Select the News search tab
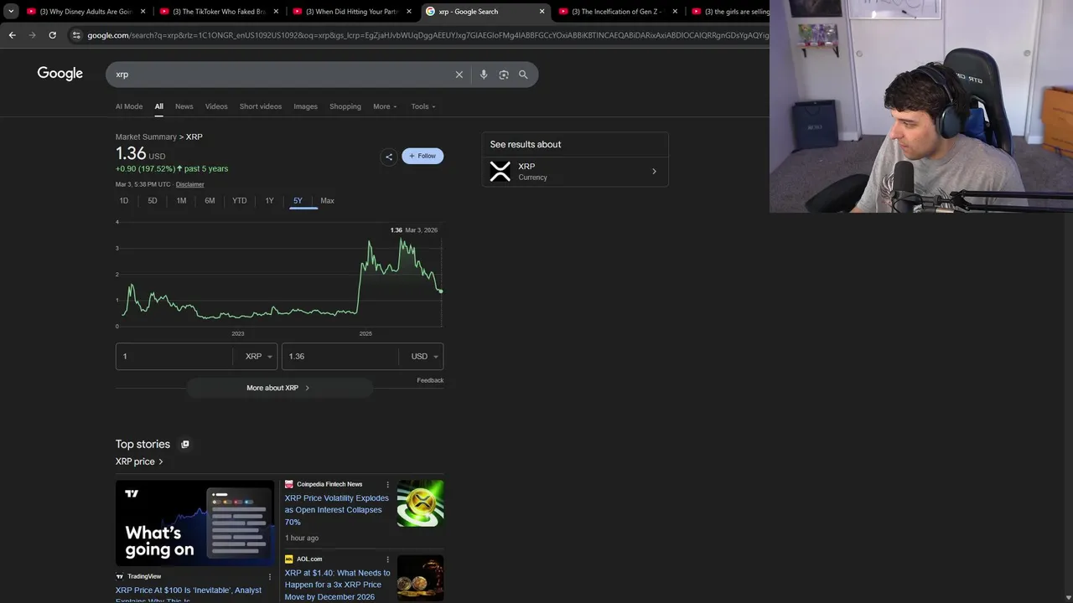 (x=184, y=106)
